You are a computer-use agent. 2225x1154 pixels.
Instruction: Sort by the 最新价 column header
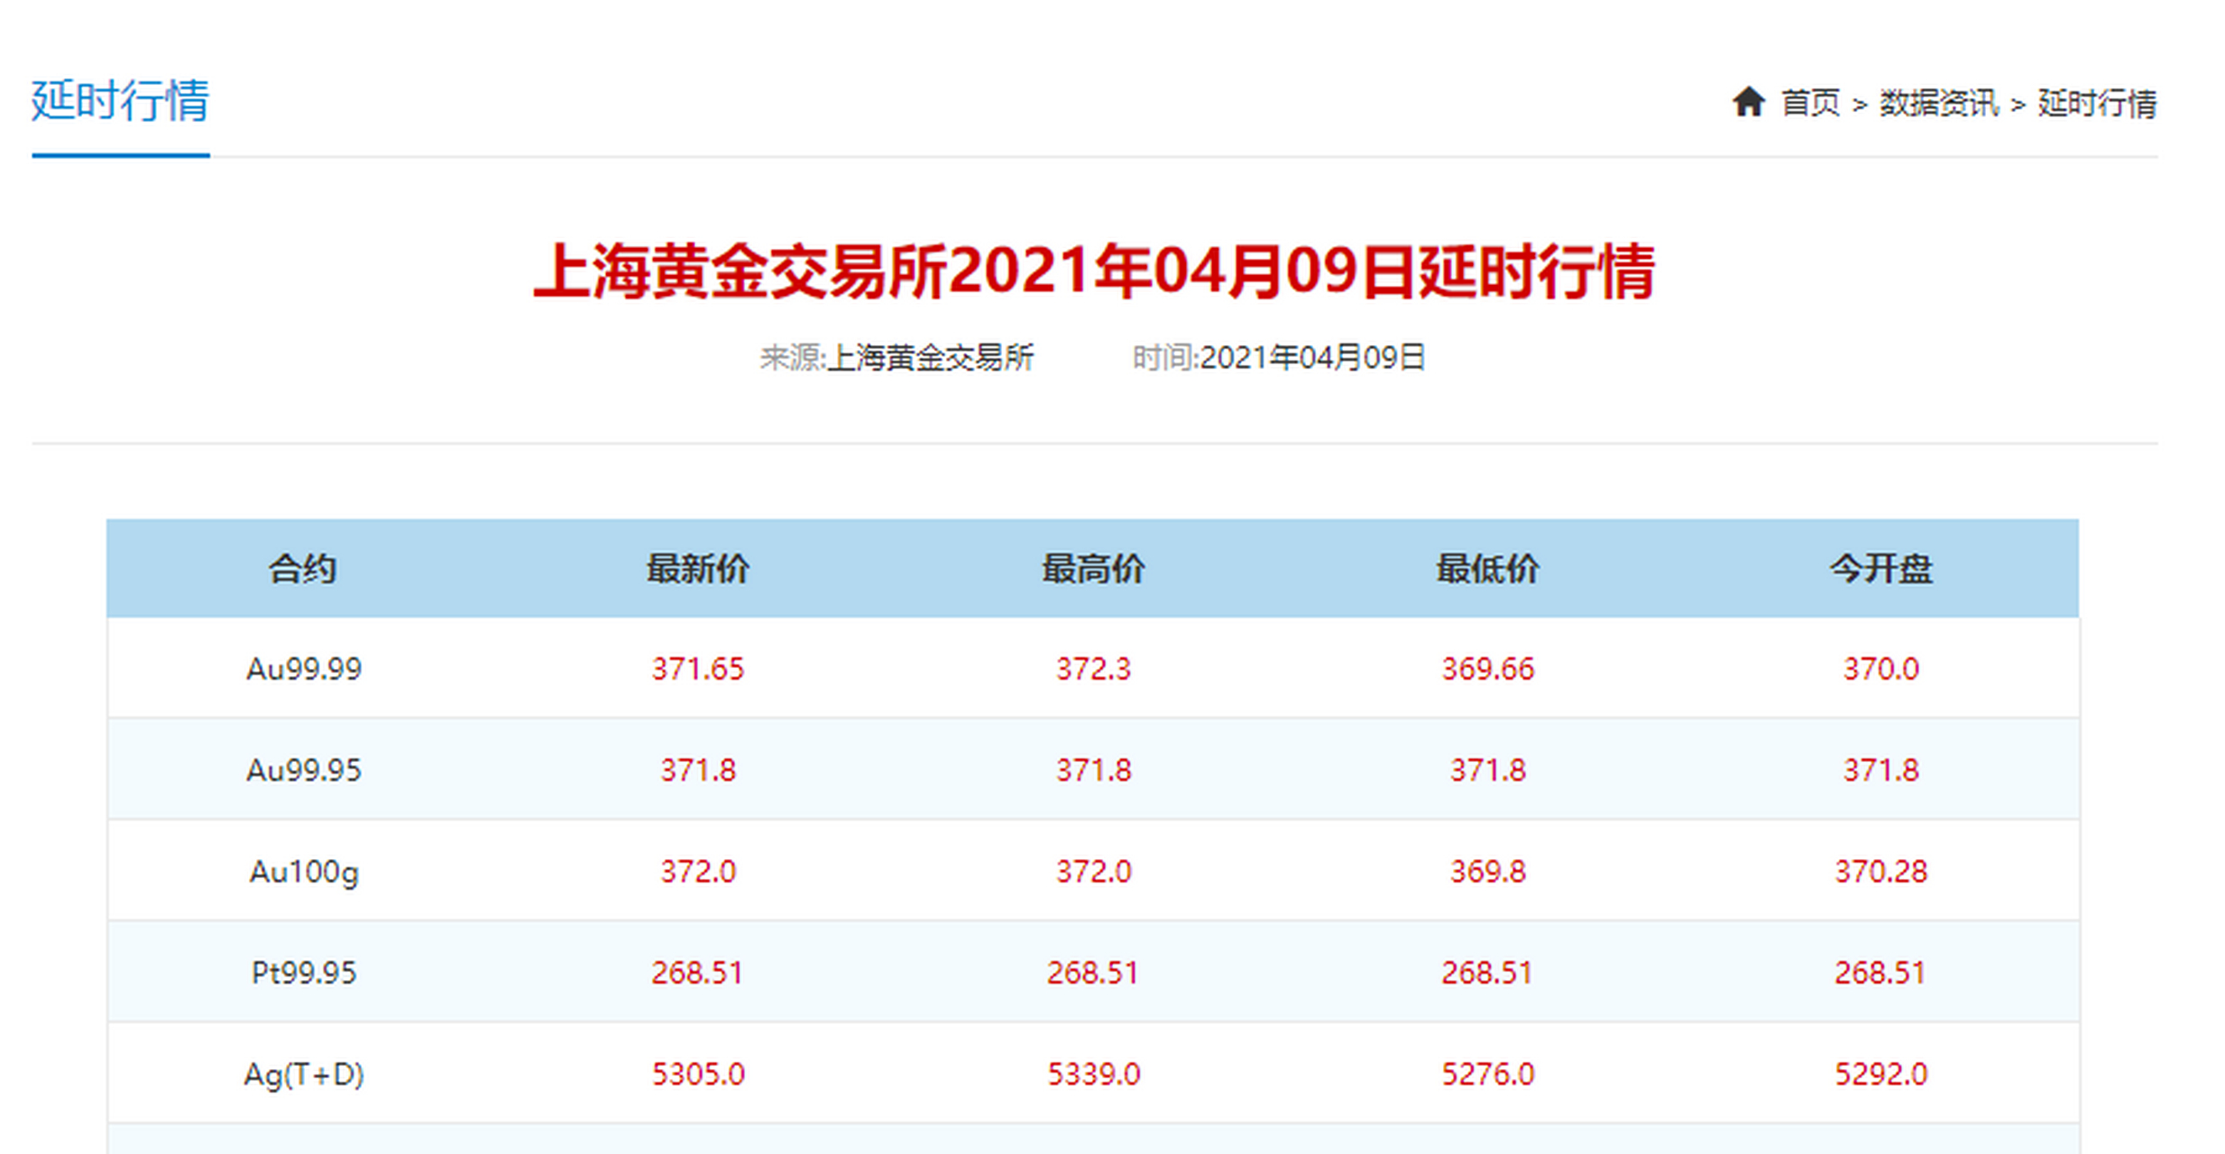click(698, 568)
